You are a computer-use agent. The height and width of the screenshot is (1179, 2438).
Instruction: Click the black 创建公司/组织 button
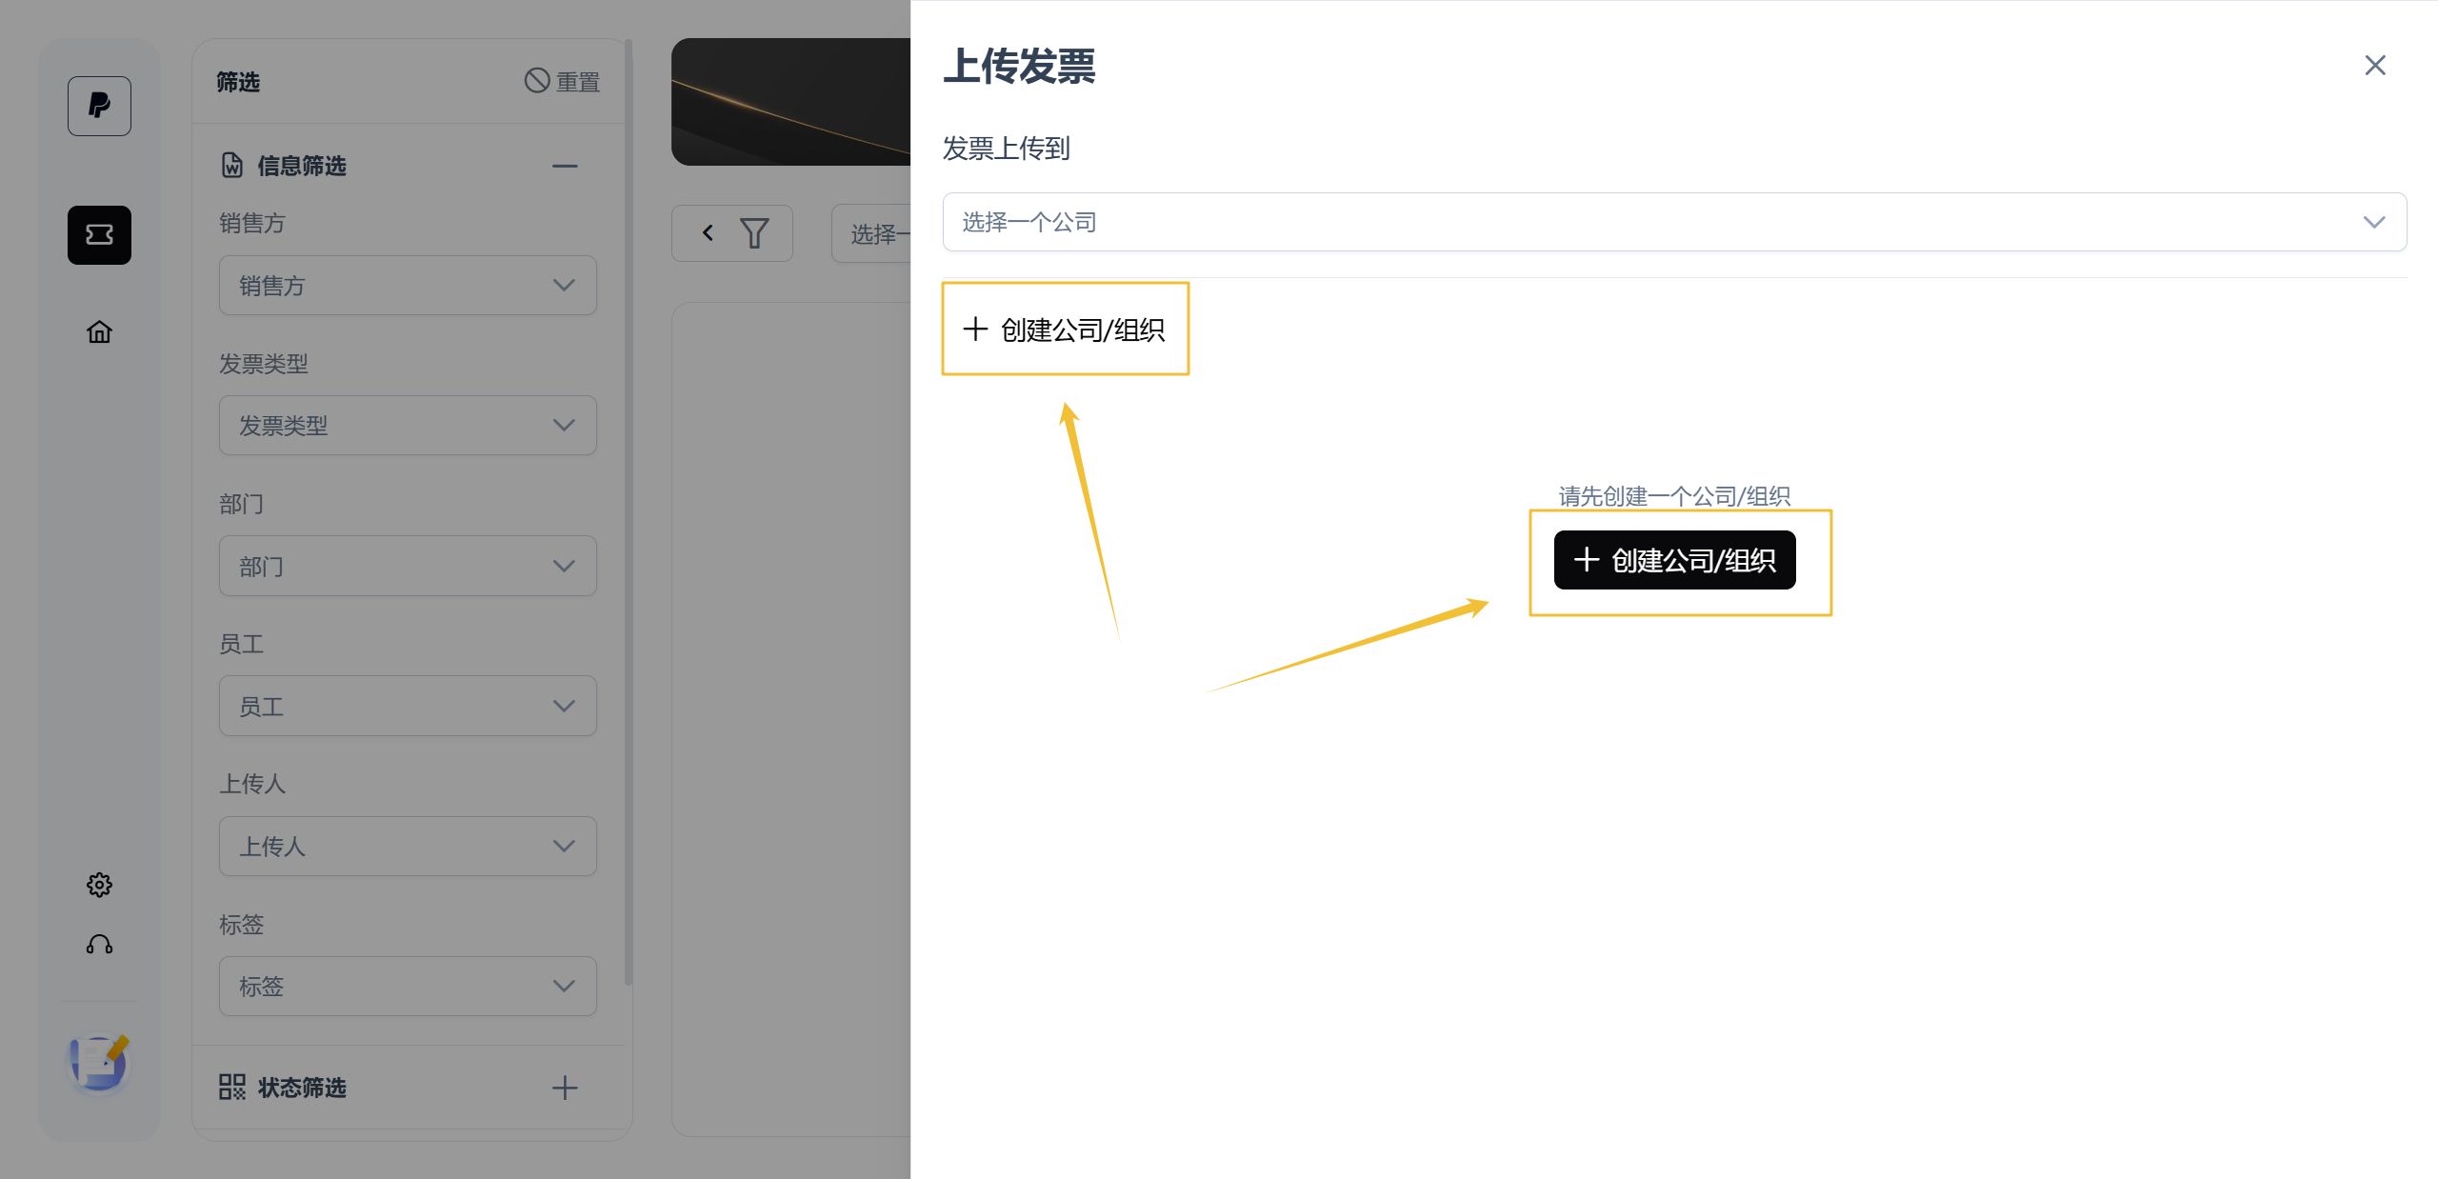coord(1674,560)
